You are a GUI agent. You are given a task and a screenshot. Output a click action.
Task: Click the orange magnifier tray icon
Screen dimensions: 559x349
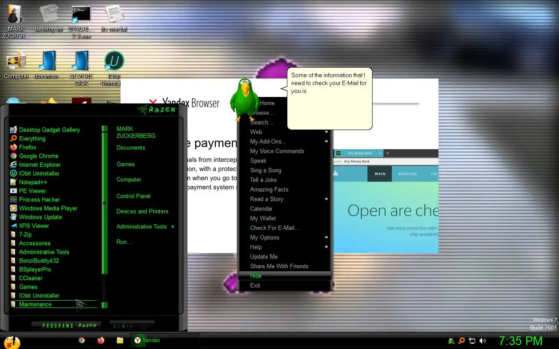pos(462,341)
